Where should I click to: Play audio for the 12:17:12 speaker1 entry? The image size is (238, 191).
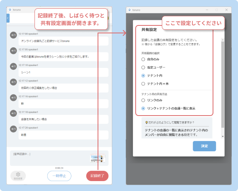point(13,82)
